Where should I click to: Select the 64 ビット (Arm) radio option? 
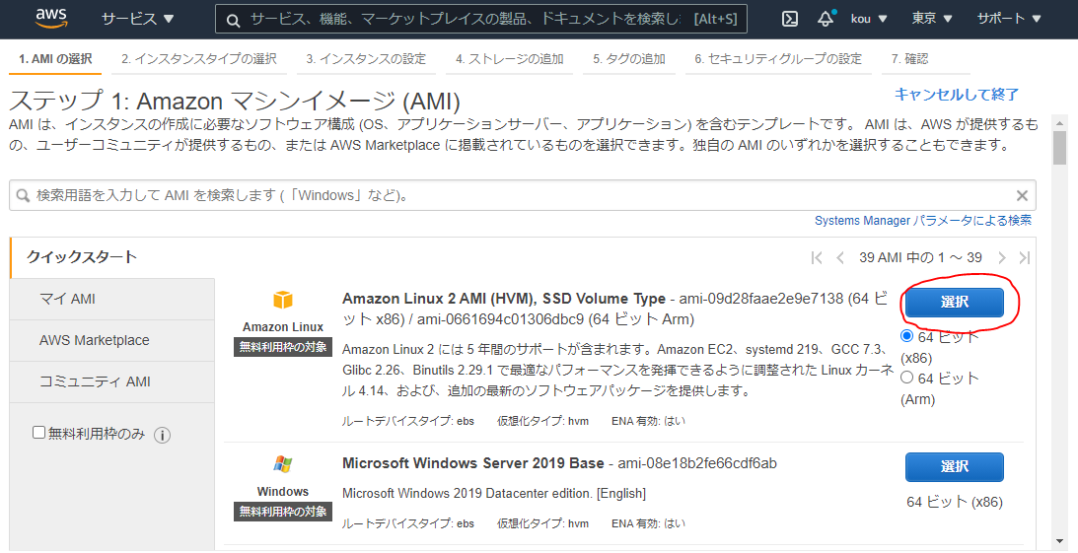coord(906,378)
